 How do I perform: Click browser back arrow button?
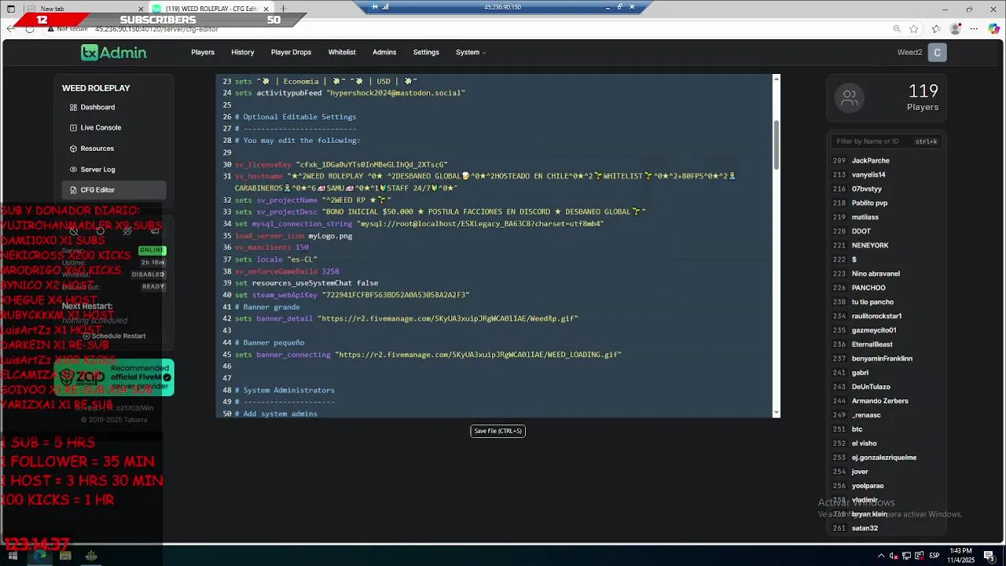[11, 29]
